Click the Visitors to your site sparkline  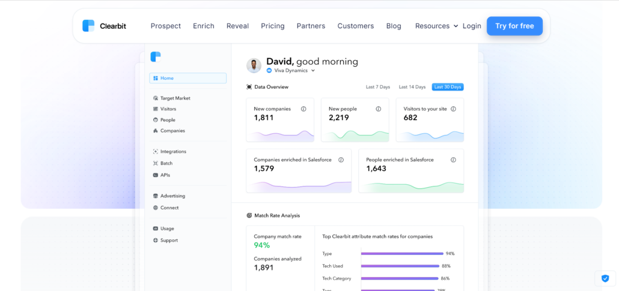(430, 136)
